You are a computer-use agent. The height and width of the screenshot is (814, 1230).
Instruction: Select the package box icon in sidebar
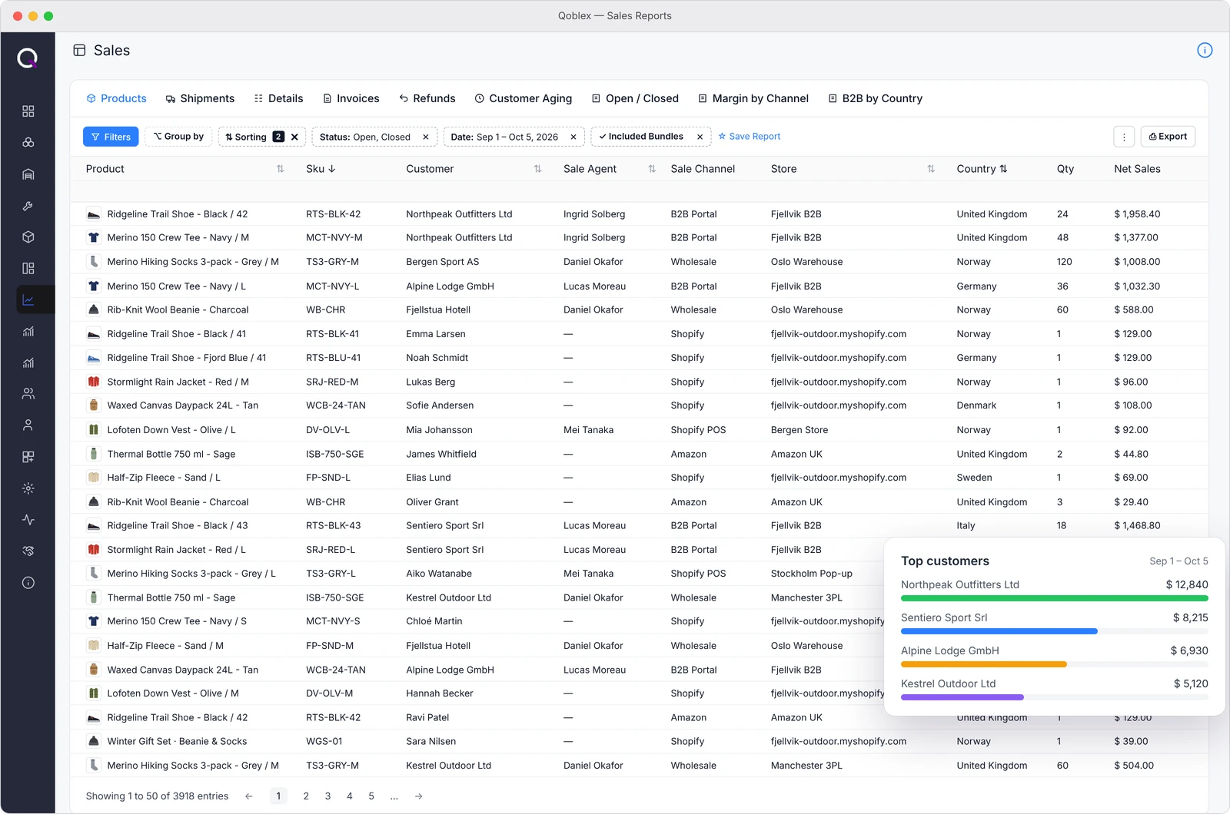click(28, 237)
